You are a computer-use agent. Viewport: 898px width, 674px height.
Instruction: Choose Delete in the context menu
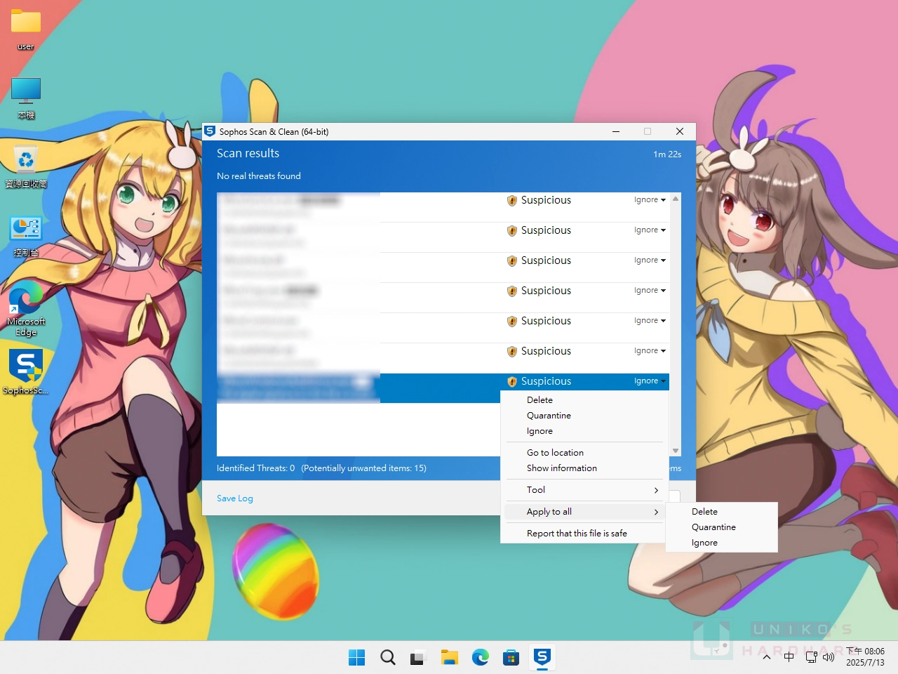pyautogui.click(x=584, y=400)
